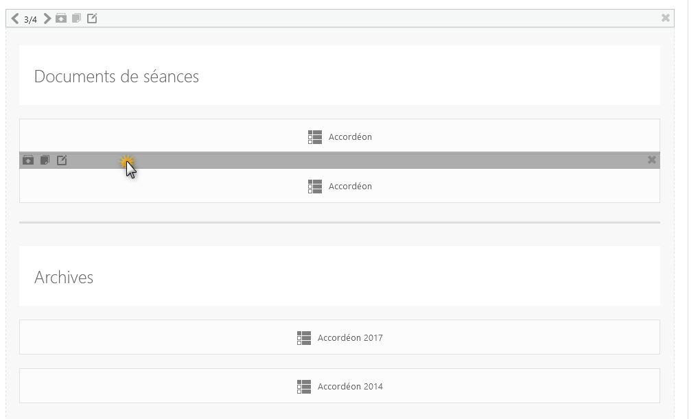Click the horizontal separator line
700x419 pixels.
339,222
